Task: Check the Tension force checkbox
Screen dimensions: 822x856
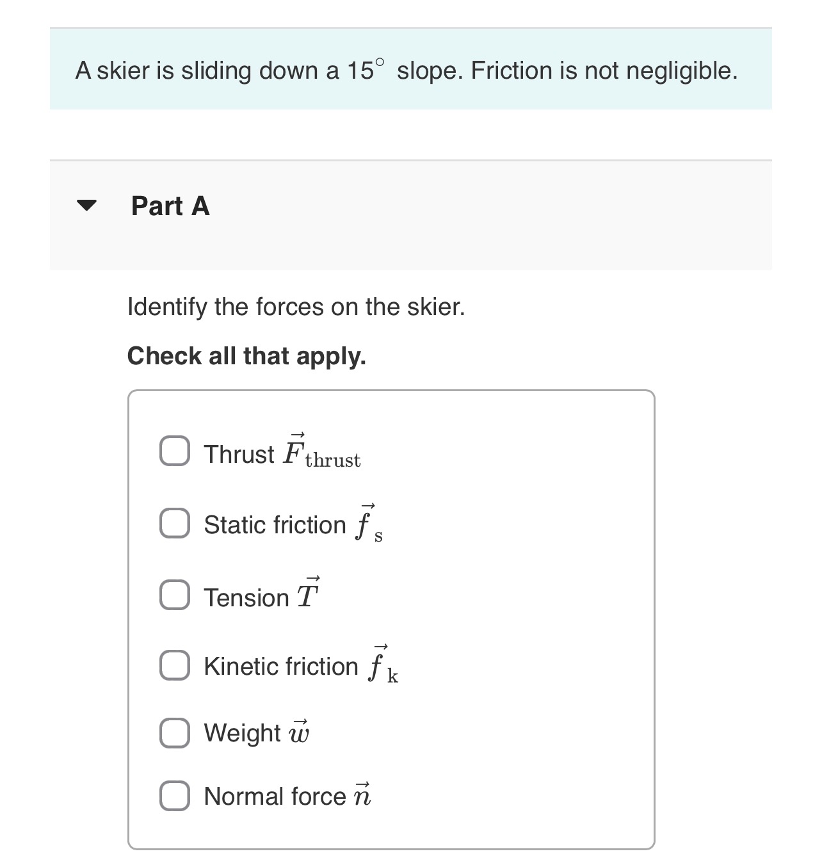Action: (x=174, y=595)
